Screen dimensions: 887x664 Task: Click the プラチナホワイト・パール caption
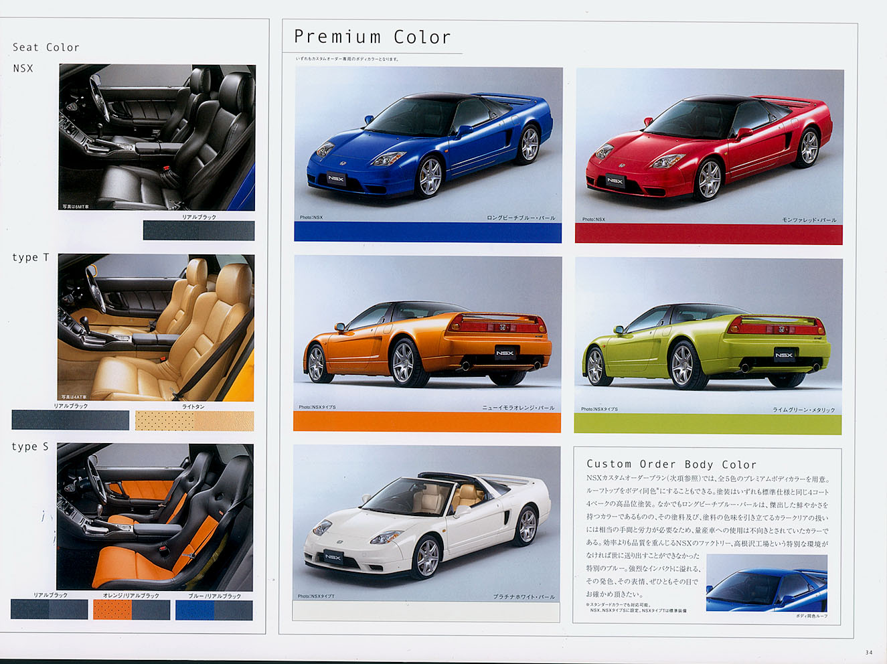(x=523, y=597)
